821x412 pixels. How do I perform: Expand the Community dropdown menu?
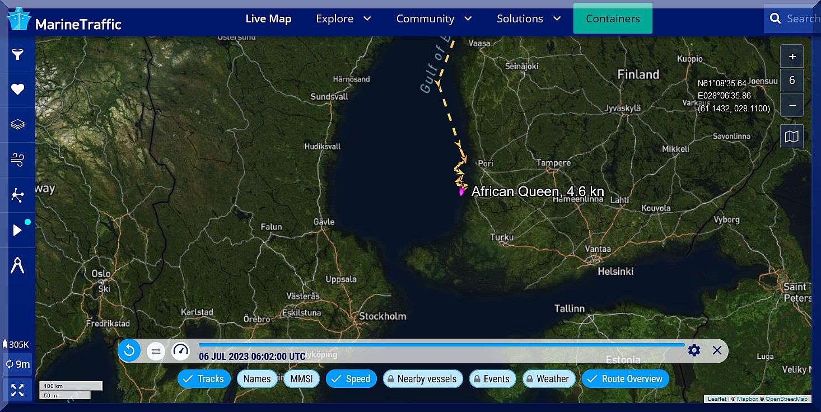click(434, 18)
